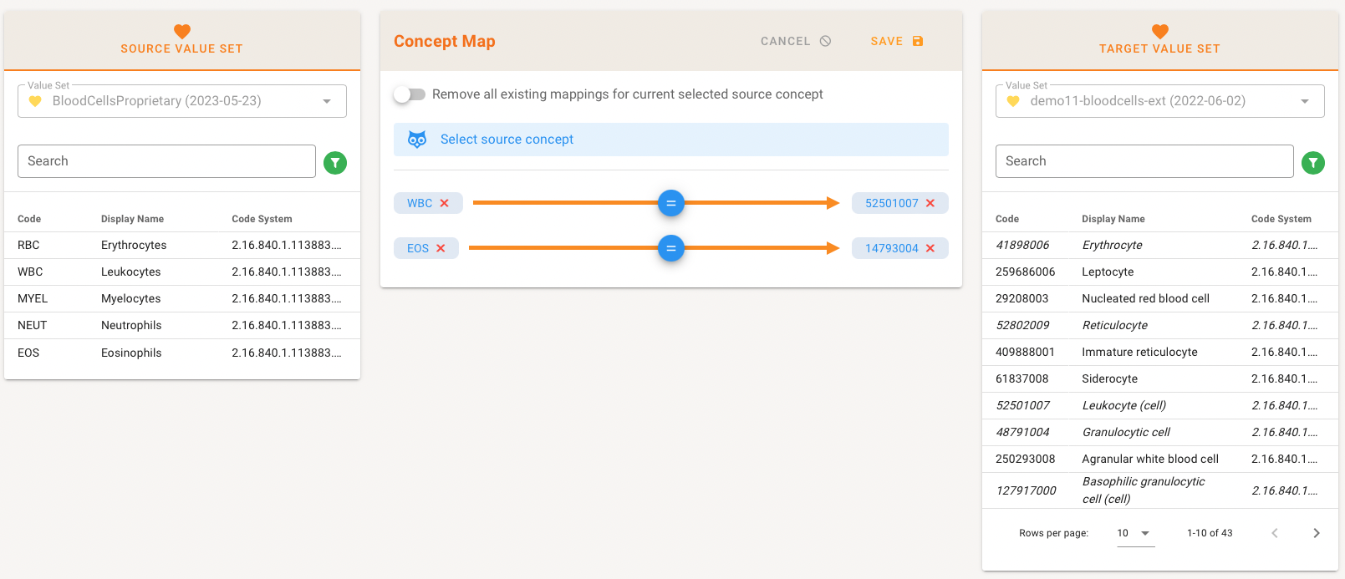The width and height of the screenshot is (1345, 579).
Task: Delete target chip 52501007 via its X
Action: coord(930,203)
